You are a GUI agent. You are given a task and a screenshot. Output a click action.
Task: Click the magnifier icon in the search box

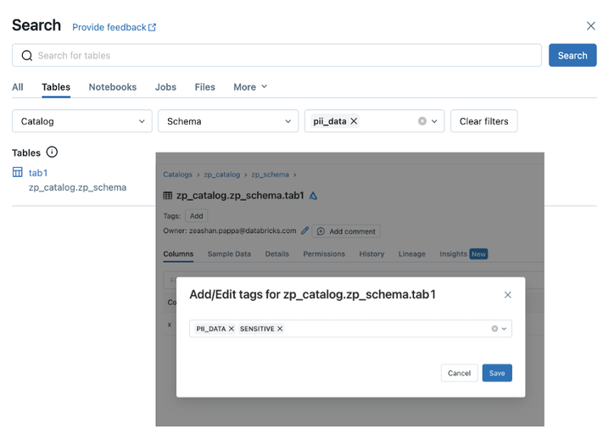(27, 56)
